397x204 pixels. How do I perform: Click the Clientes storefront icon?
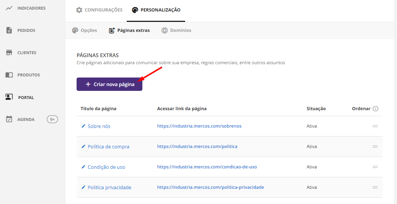[9, 53]
